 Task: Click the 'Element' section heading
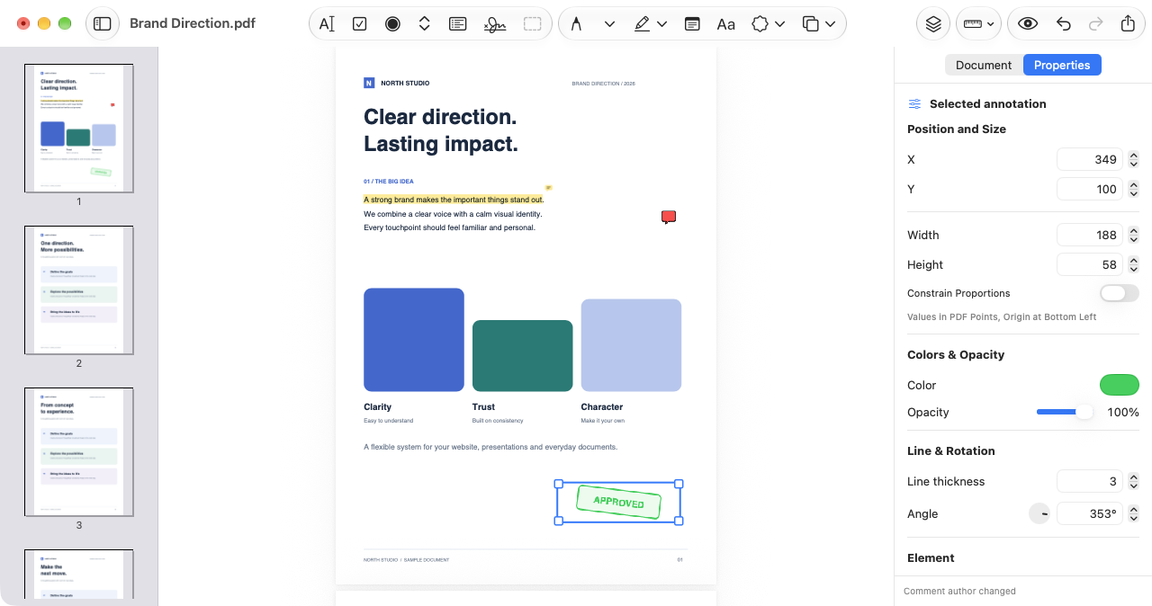931,557
